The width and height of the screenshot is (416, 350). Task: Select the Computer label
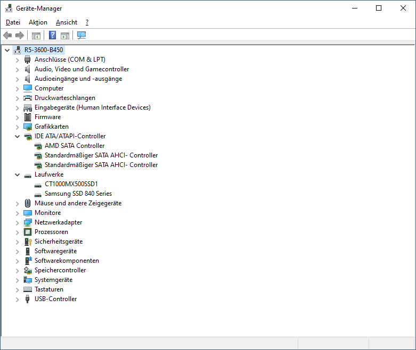(49, 88)
